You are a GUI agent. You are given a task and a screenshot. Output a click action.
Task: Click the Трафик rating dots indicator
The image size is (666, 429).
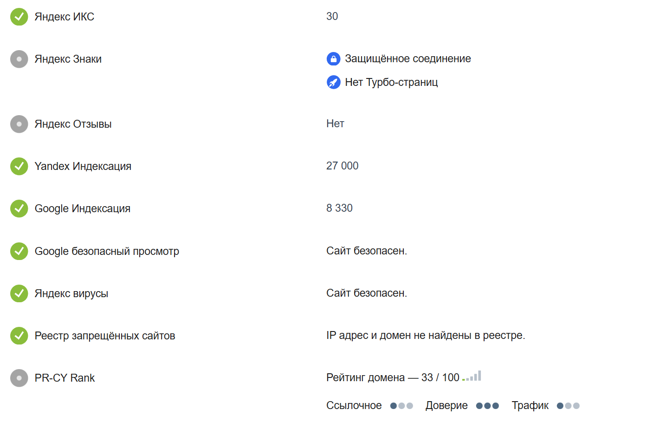tap(568, 406)
